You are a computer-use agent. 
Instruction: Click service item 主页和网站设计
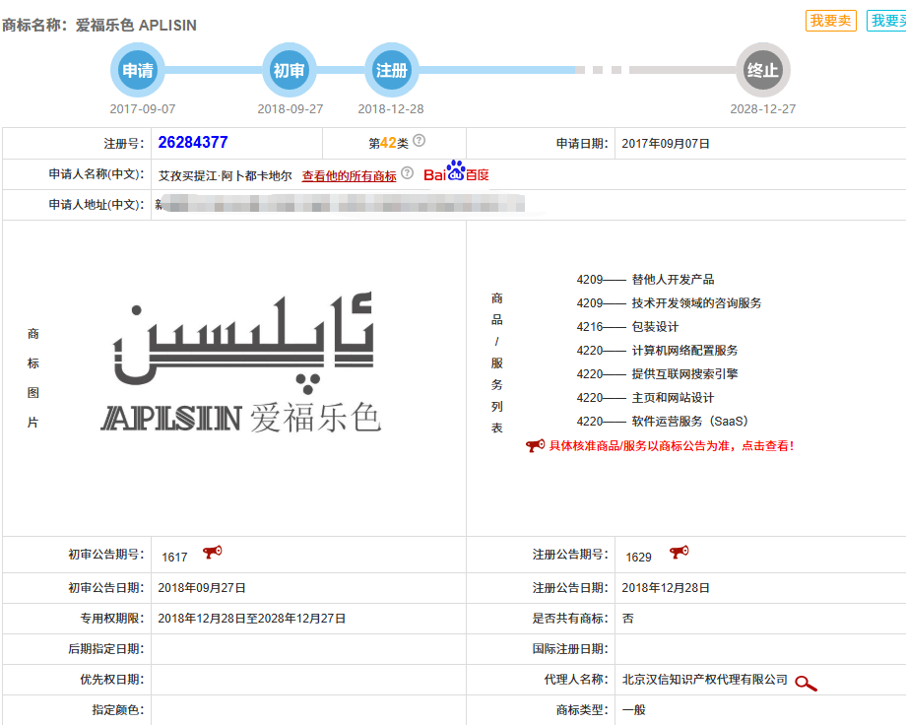point(674,398)
